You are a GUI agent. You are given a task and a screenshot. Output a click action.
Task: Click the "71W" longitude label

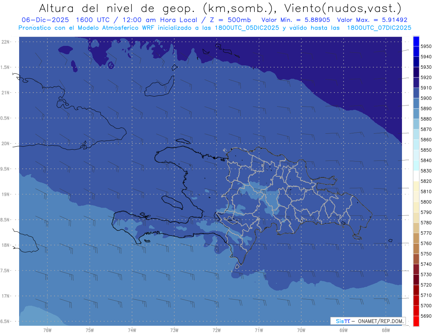pos(259,330)
